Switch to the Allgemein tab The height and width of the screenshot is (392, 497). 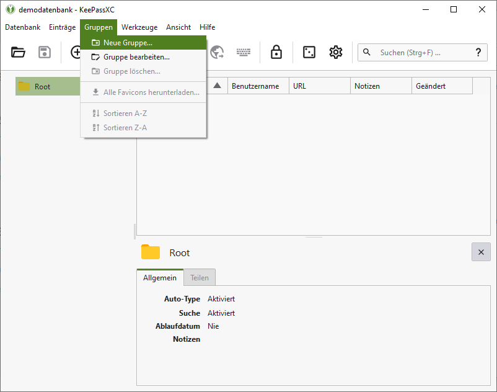click(x=160, y=278)
